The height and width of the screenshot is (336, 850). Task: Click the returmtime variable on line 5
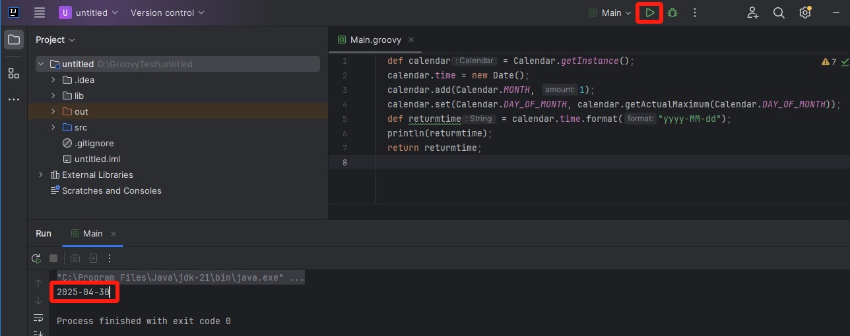click(434, 119)
